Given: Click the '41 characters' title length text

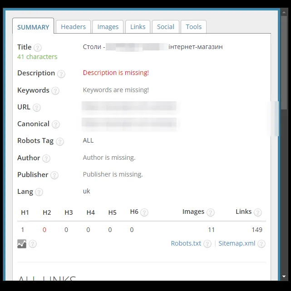Looking at the screenshot, I should [x=37, y=57].
